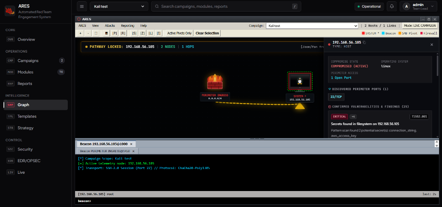442x207 pixels.
Task: Open the Kali test workspace dropdown
Action: [x=119, y=6]
